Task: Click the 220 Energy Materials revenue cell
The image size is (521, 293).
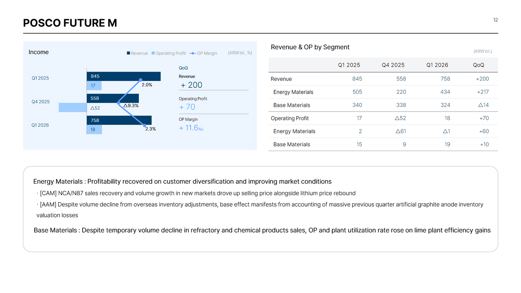Action: [x=401, y=92]
